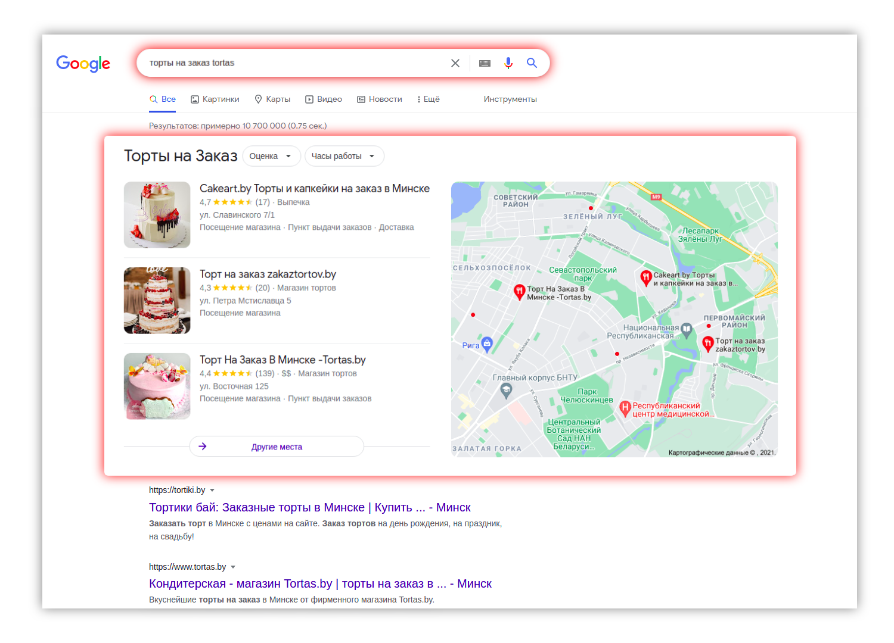Viewport: 894px width, 643px height.
Task: Click the Tortas.by pink cake thumbnail
Action: 157,386
